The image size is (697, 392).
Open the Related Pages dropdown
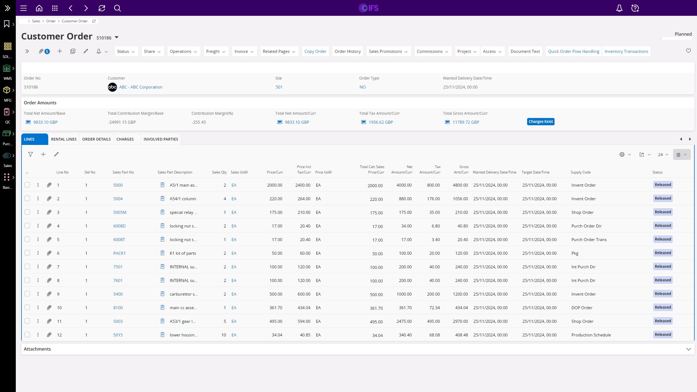pyautogui.click(x=279, y=51)
